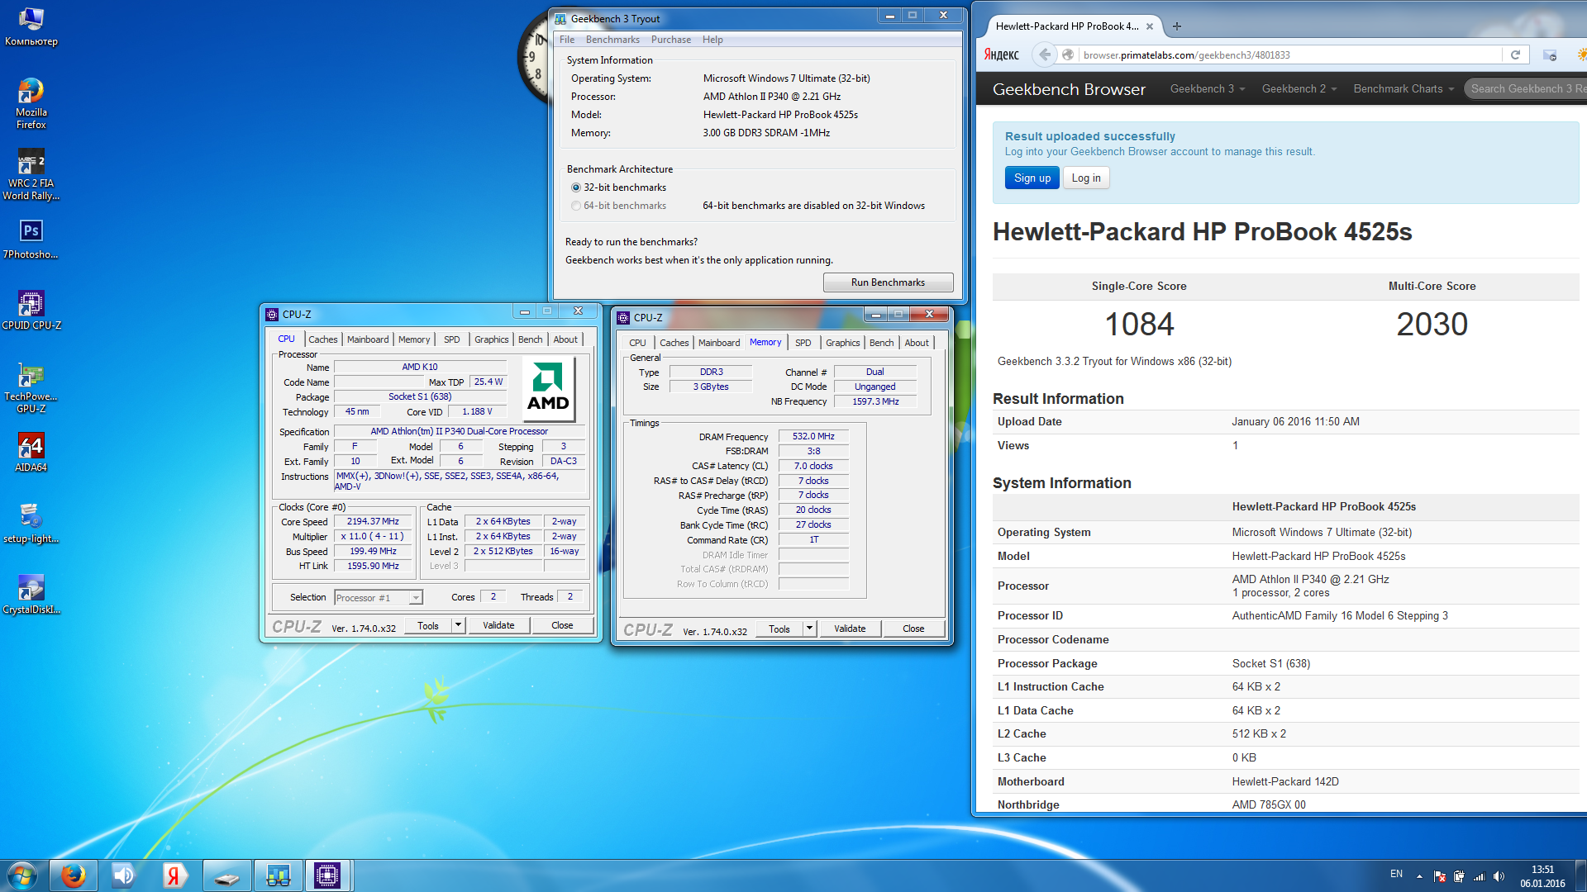Open Purchase menu in Geekbench 3

point(671,40)
